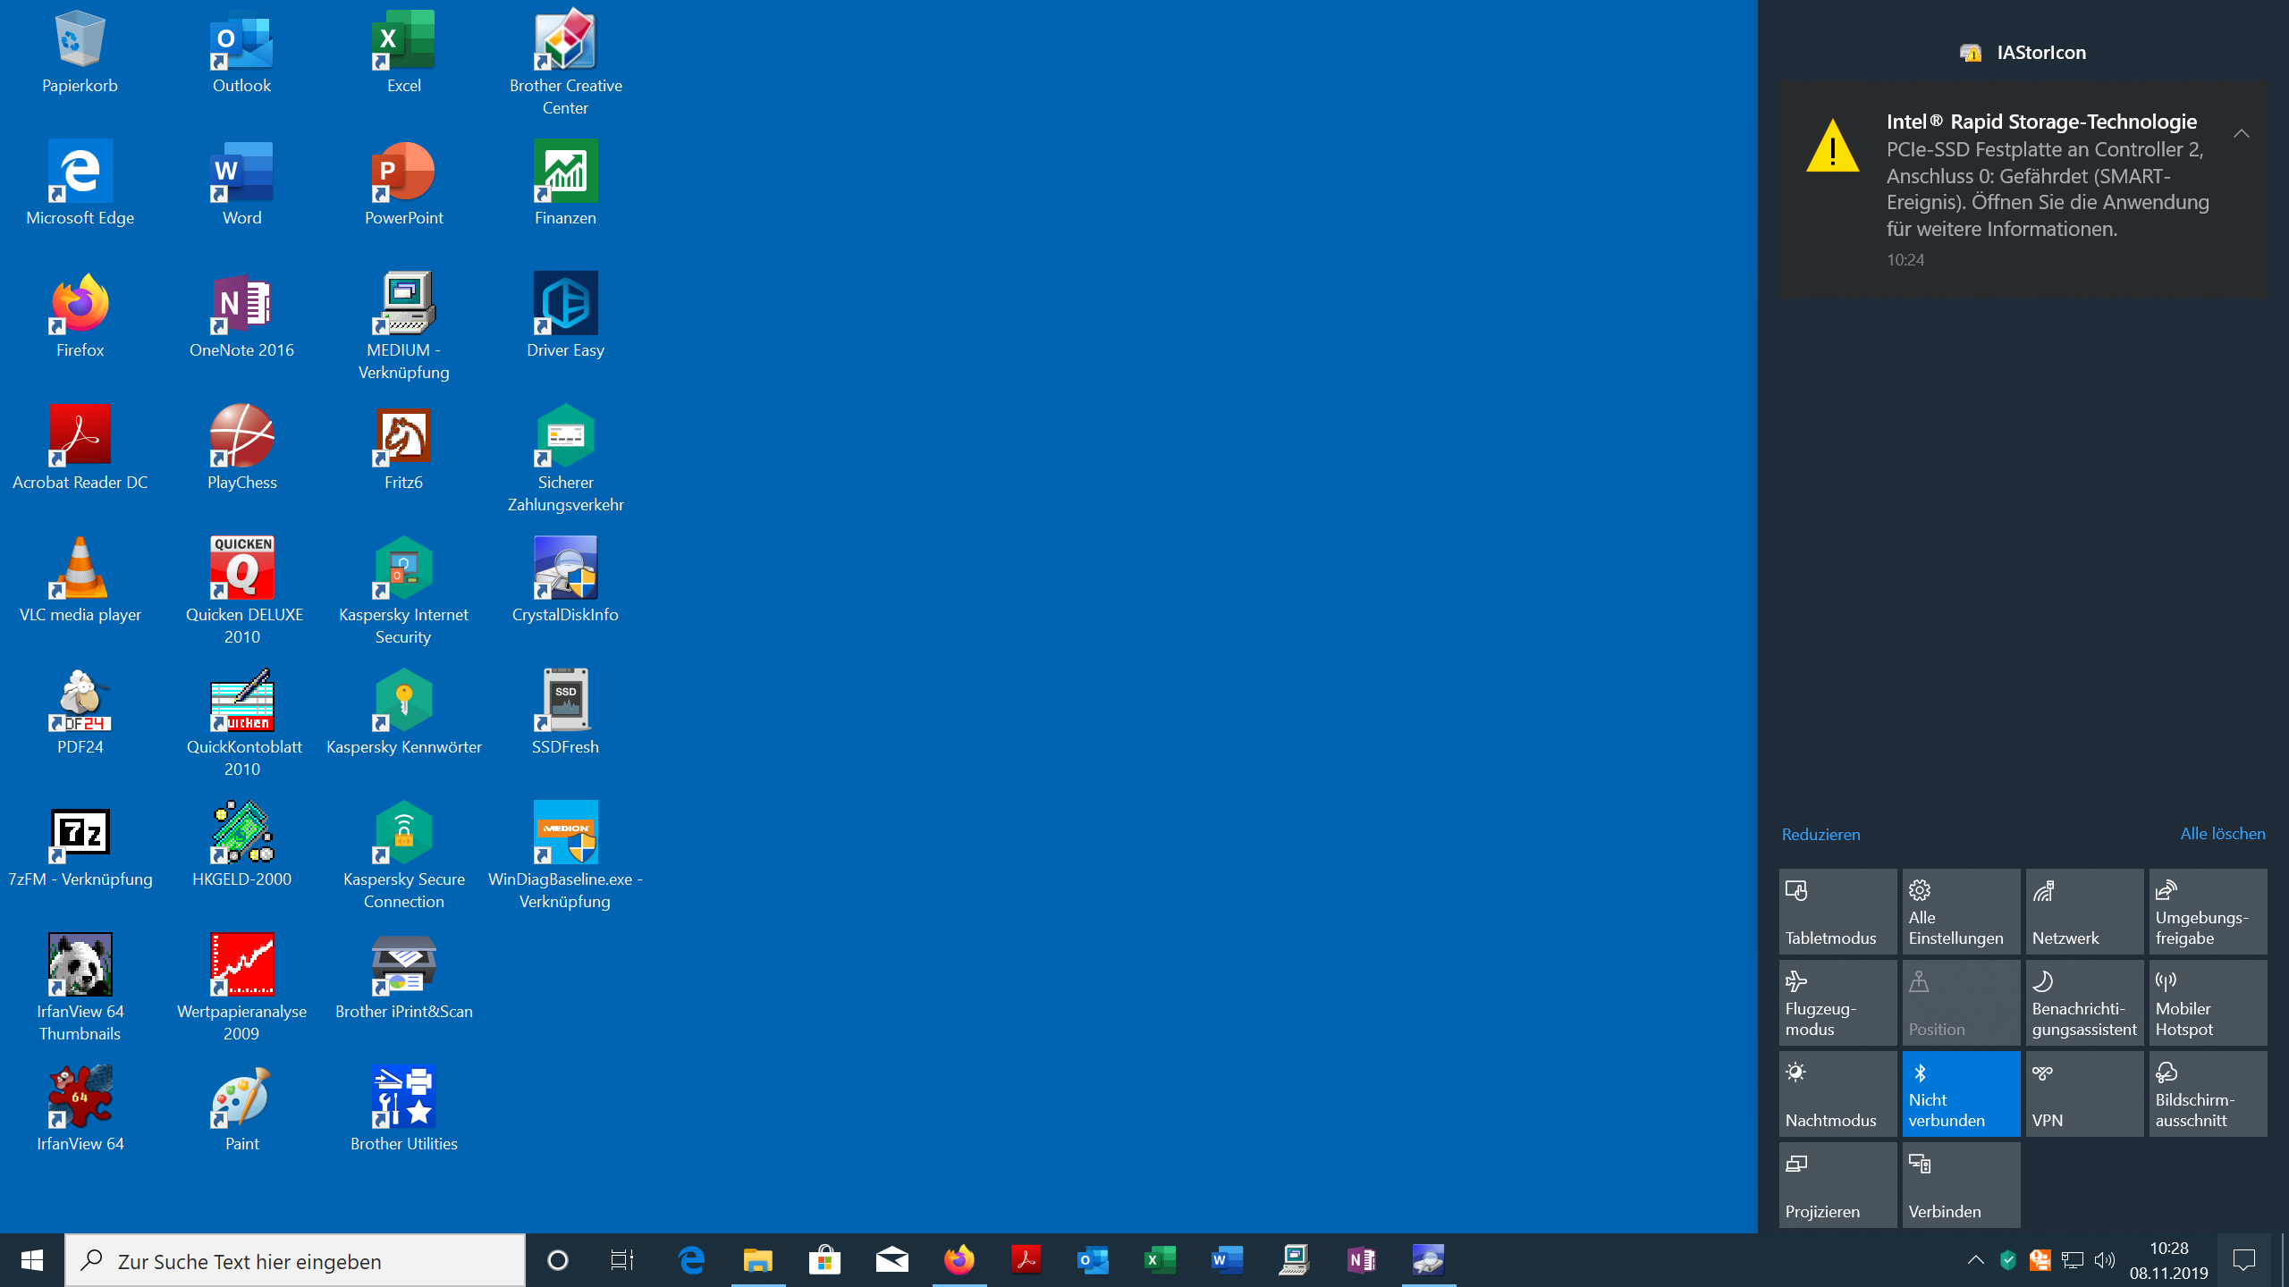Screen dimensions: 2289x1287
Task: Open Microsoft Store taskbar icon
Action: tap(824, 1261)
